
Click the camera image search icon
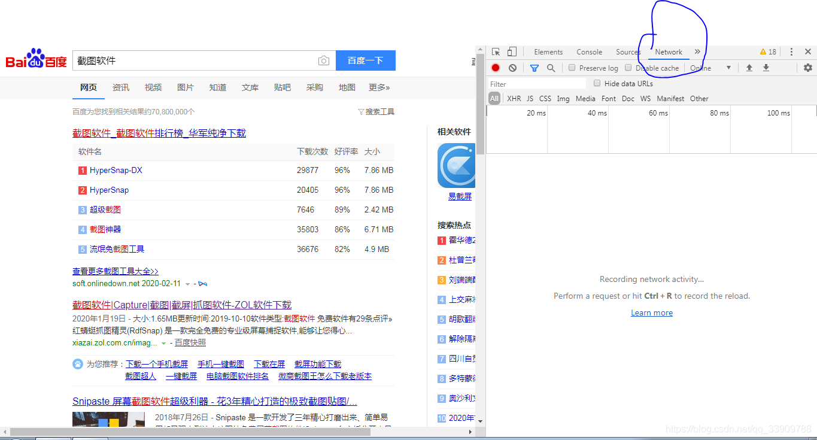tap(323, 60)
